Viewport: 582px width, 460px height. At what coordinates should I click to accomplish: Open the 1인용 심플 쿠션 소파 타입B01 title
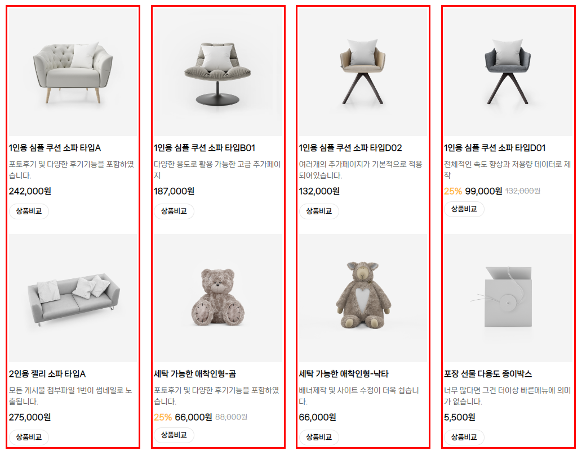click(205, 148)
